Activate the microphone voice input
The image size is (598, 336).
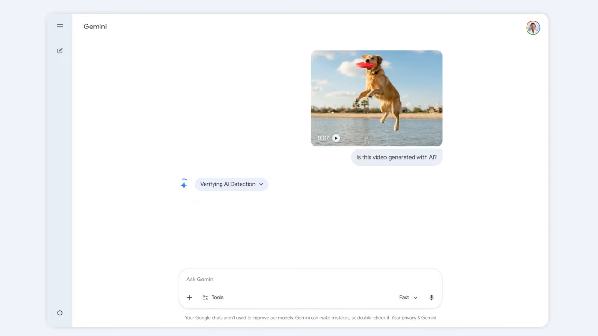[431, 298]
